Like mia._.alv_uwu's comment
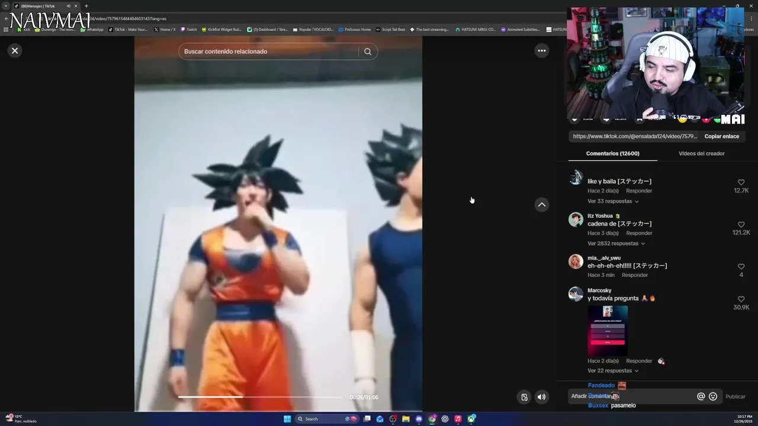This screenshot has width=758, height=426. [741, 267]
